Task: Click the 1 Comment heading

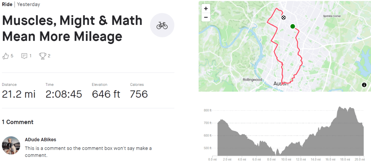Action: [17, 122]
